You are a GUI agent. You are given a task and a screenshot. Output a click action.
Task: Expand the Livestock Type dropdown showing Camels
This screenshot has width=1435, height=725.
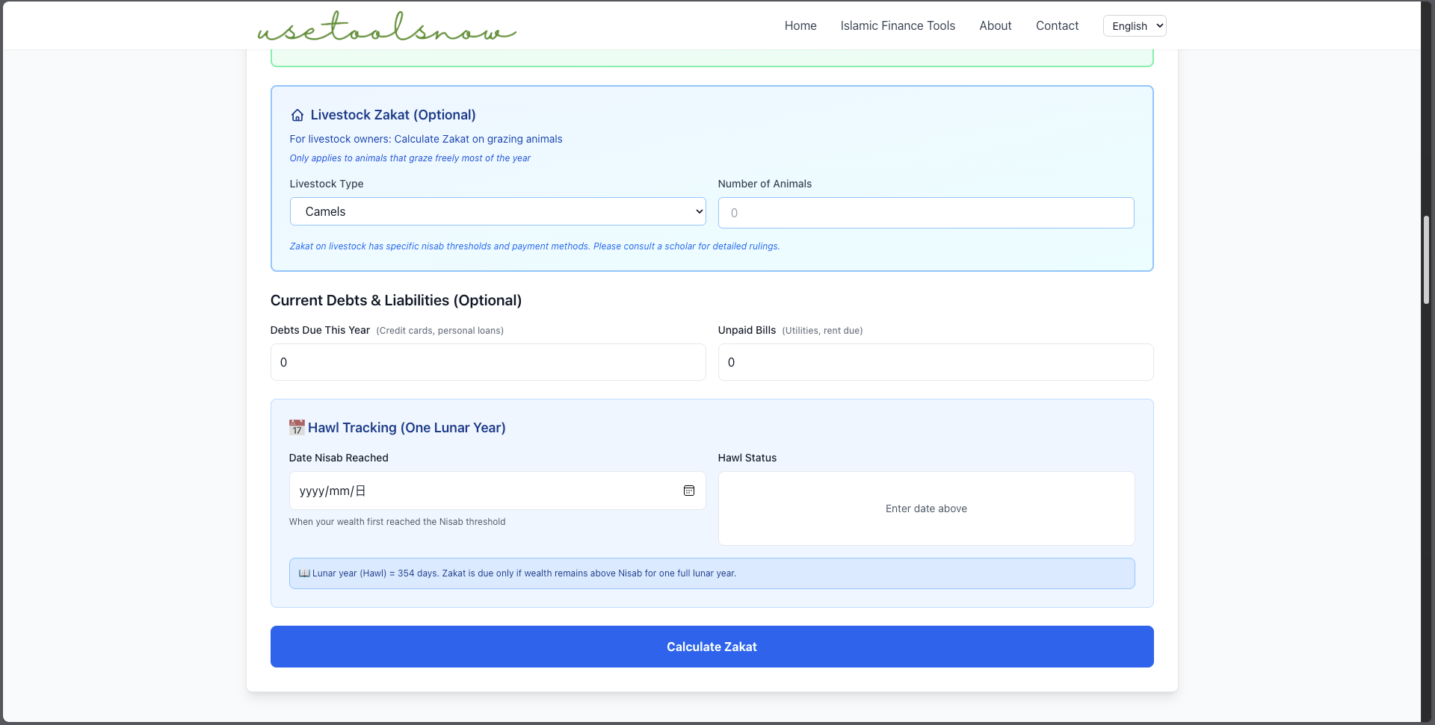(497, 211)
